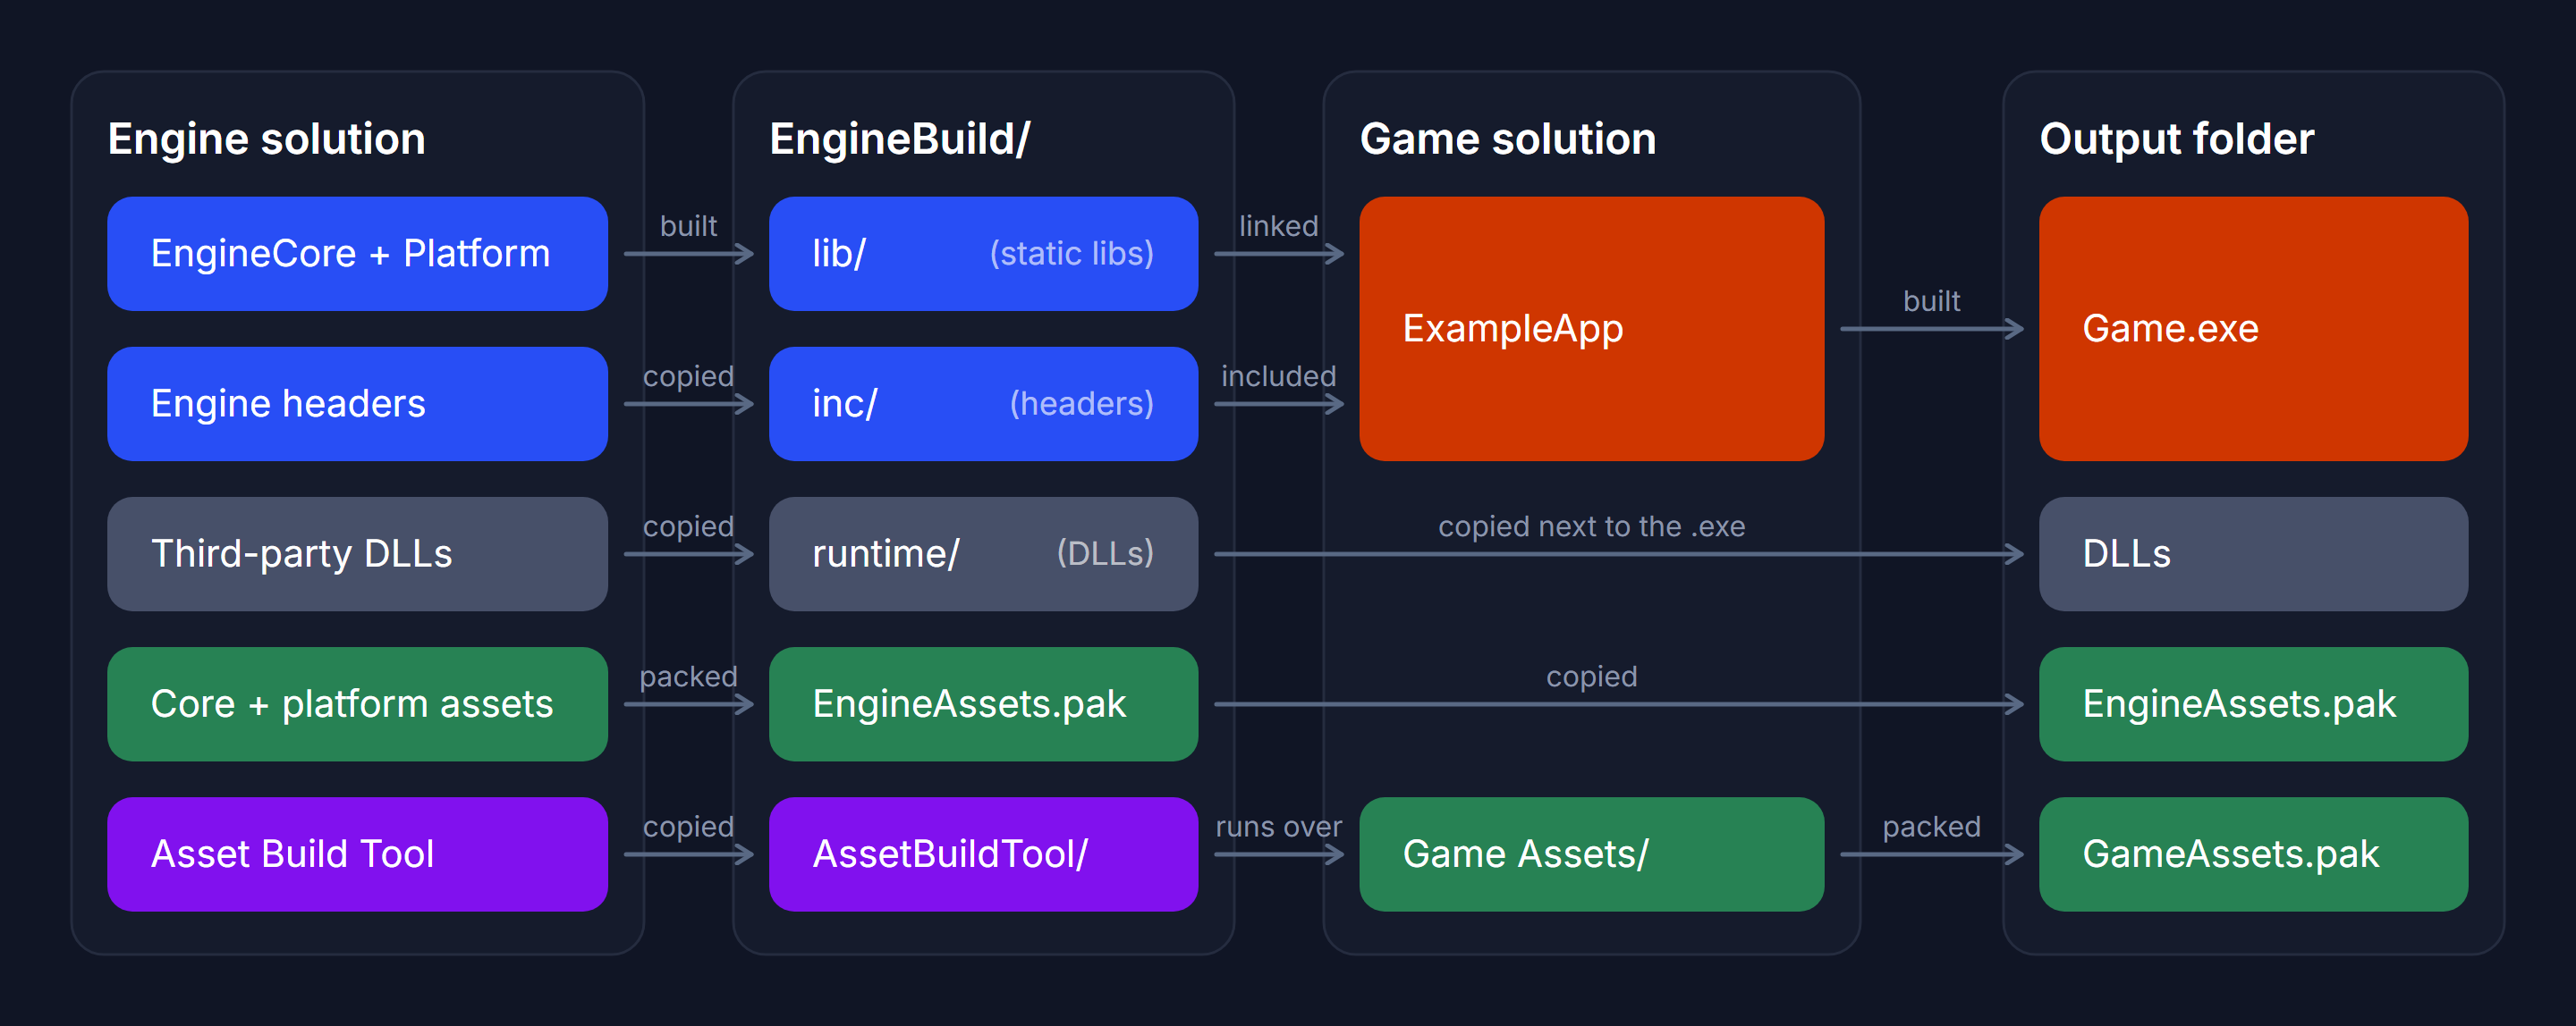The width and height of the screenshot is (2576, 1026).
Task: Click the "linked" arrow label
Action: pyautogui.click(x=1278, y=226)
